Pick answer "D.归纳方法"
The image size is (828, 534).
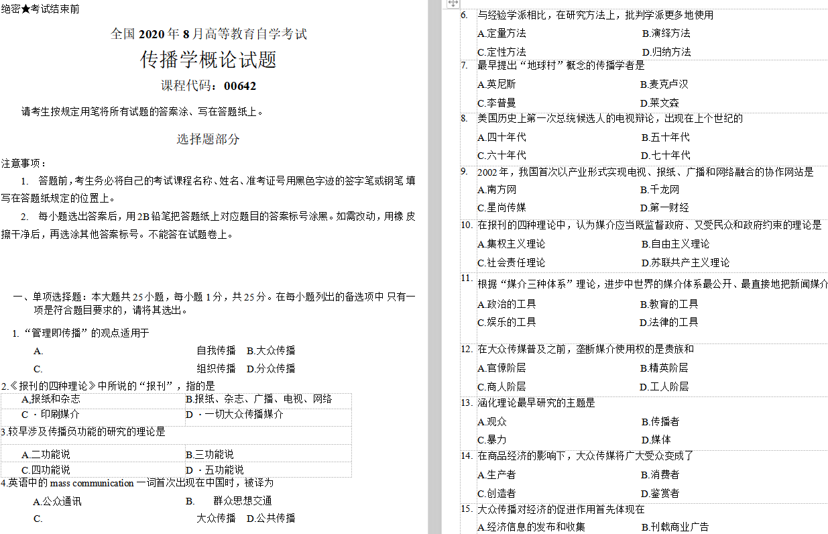point(666,52)
